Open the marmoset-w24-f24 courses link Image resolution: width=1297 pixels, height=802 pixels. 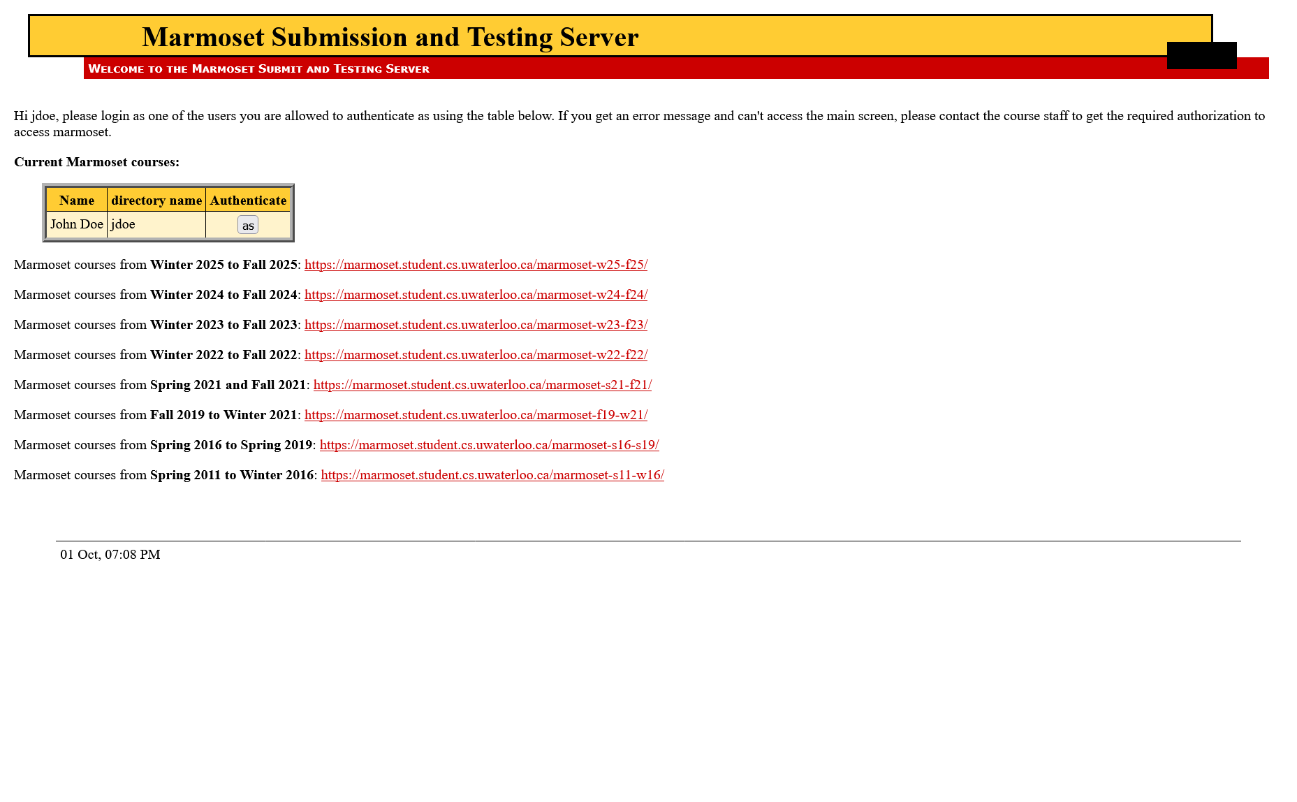(476, 295)
